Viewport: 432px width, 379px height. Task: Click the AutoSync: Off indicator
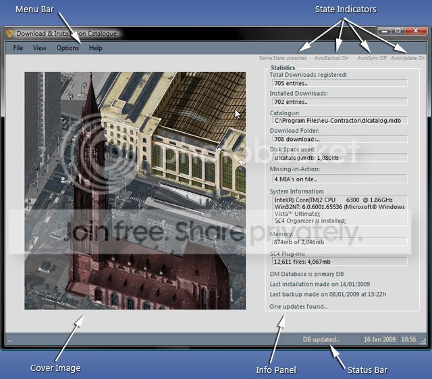(x=372, y=58)
